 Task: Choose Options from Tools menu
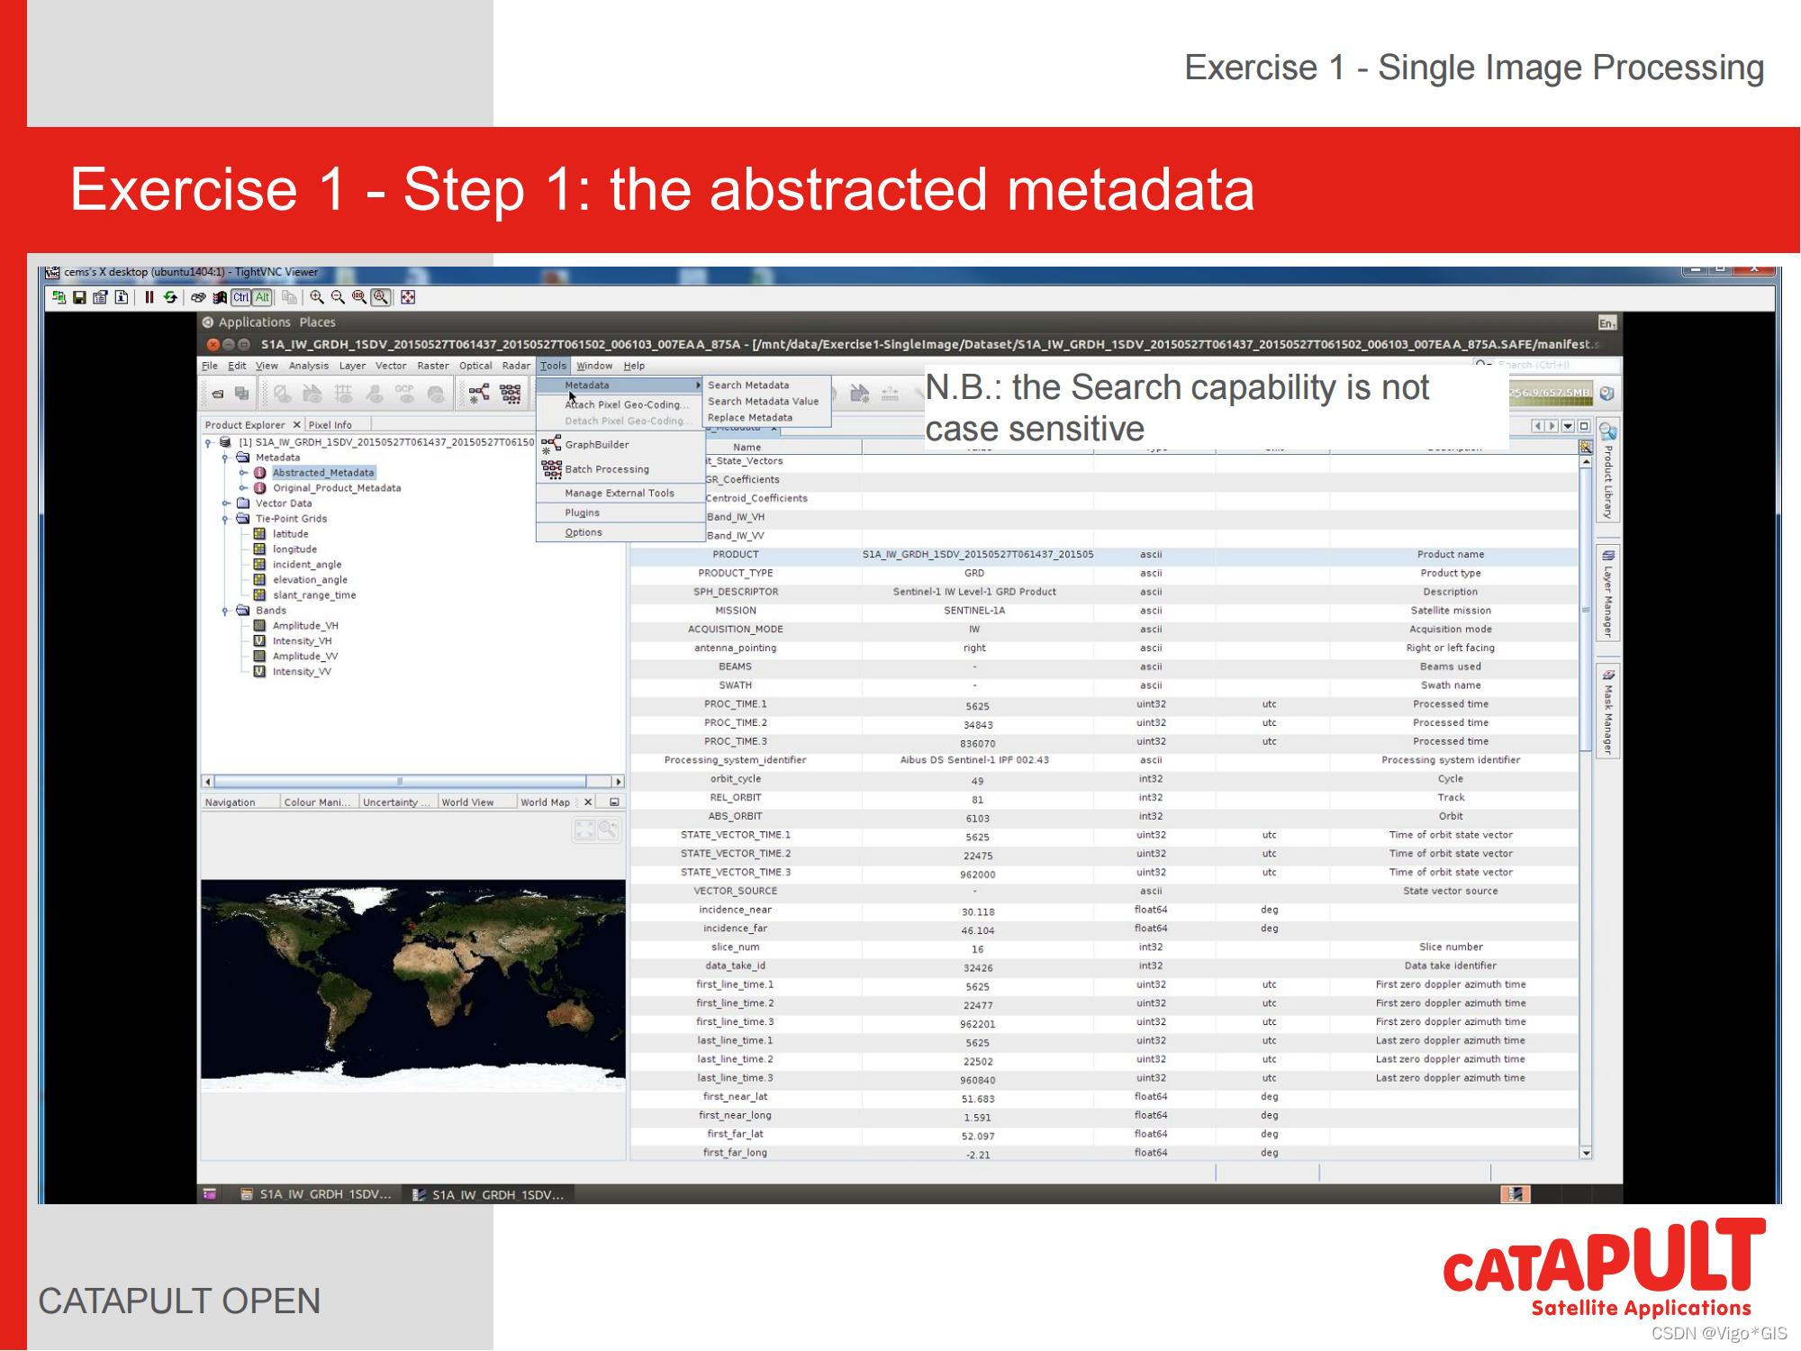620,533
